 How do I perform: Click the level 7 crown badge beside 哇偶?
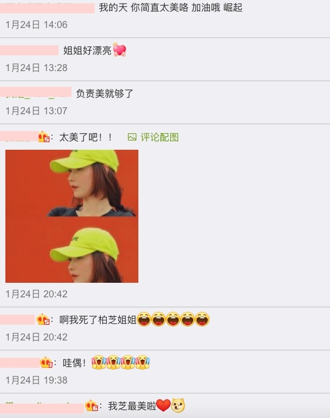47,363
